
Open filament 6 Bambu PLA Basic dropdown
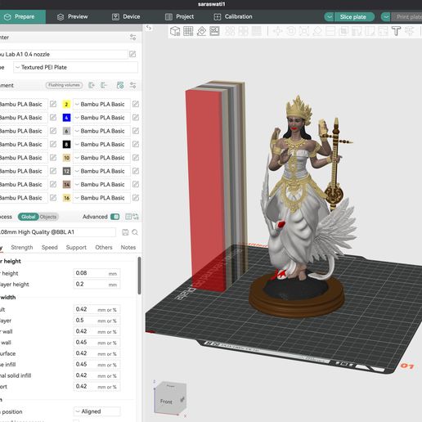[101, 131]
